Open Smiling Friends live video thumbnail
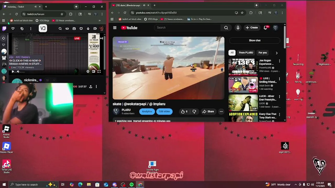 [243, 85]
